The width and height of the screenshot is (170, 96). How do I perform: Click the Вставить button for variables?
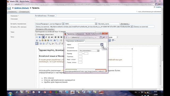tap(125, 24)
